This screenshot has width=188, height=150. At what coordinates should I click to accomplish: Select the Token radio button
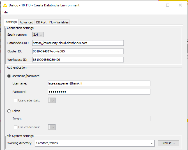9,111
